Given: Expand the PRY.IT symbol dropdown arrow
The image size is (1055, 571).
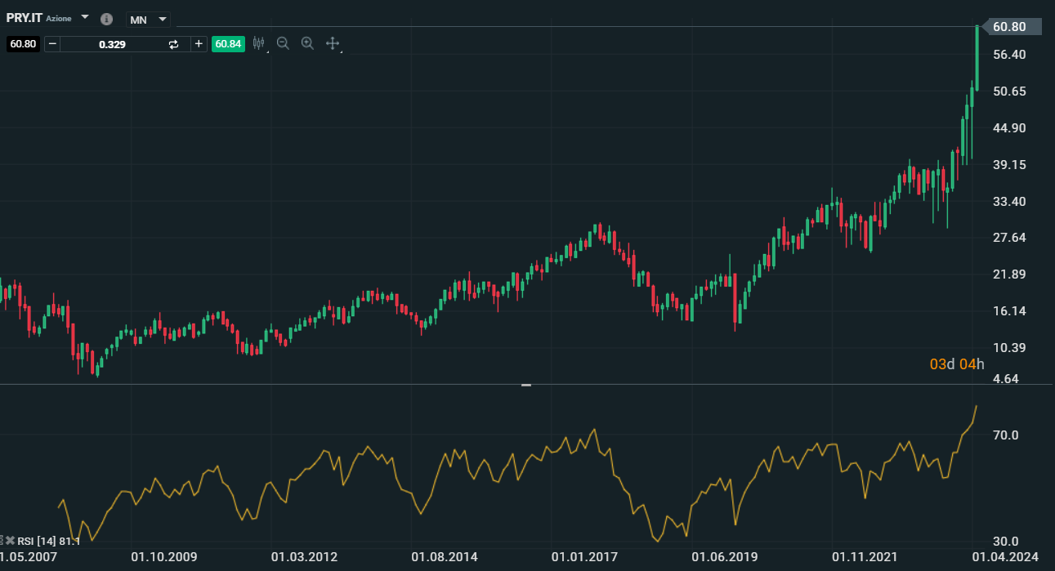Looking at the screenshot, I should pyautogui.click(x=85, y=17).
